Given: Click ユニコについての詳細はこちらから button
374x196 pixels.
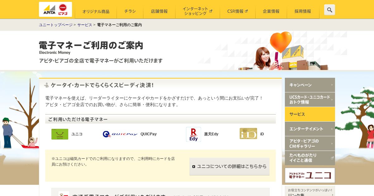Looking at the screenshot, I should coord(229,166).
